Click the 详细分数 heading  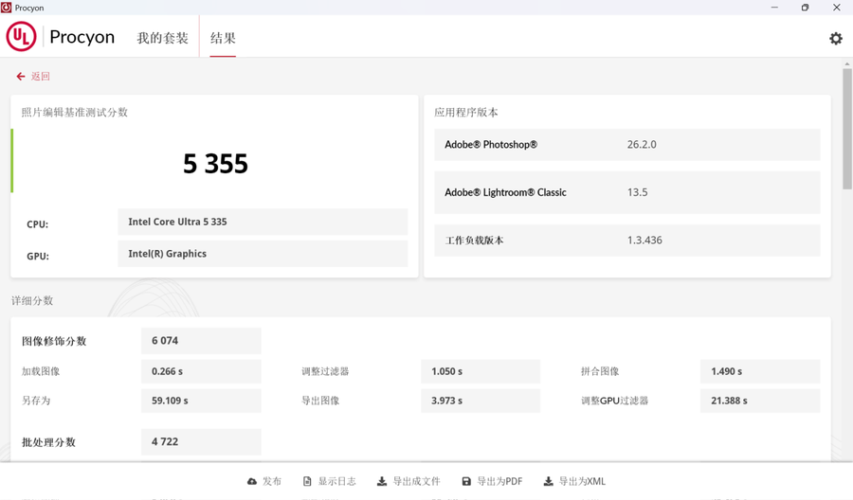click(x=32, y=300)
